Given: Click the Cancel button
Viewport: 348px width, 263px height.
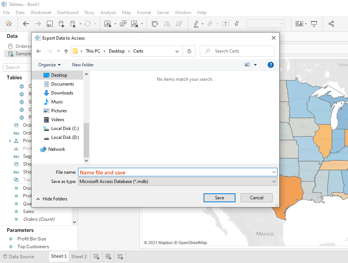Looking at the screenshot, I should 257,198.
